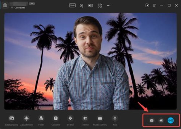This screenshot has width=181, height=129.
Task: Click the zoom-in magnifier icon
Action: tap(81, 6)
